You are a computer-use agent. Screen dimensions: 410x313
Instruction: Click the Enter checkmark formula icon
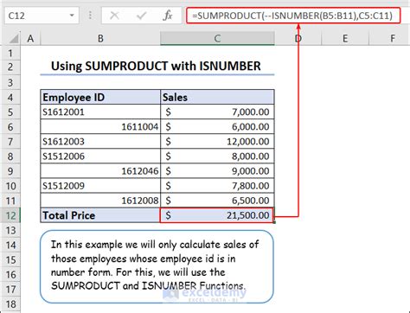141,16
